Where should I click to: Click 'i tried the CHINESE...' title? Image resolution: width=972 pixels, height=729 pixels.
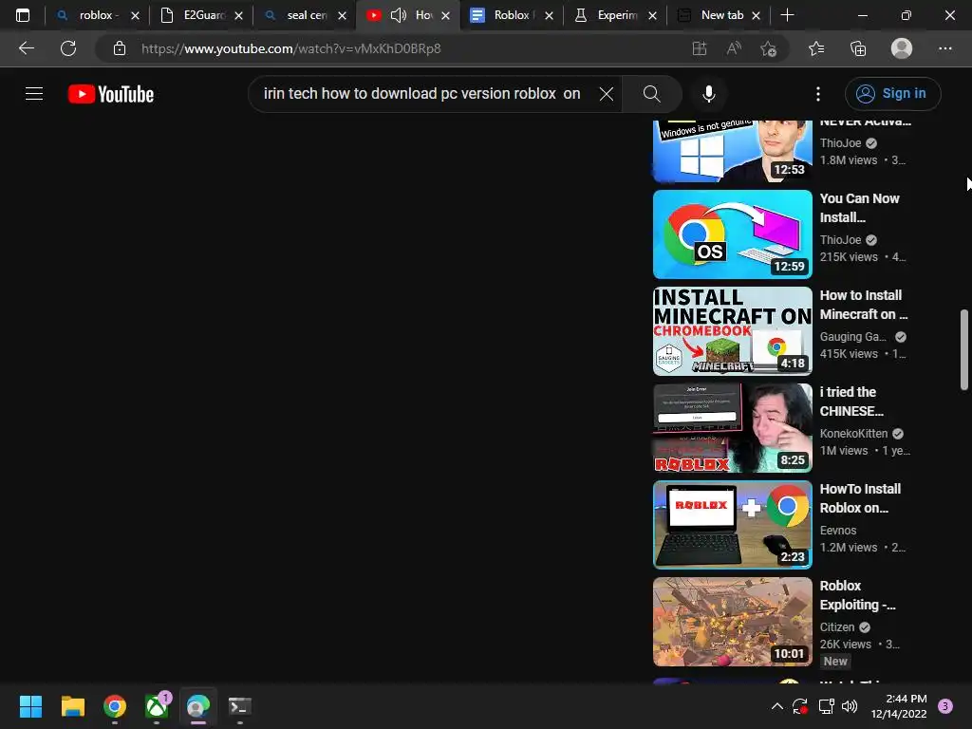point(851,402)
